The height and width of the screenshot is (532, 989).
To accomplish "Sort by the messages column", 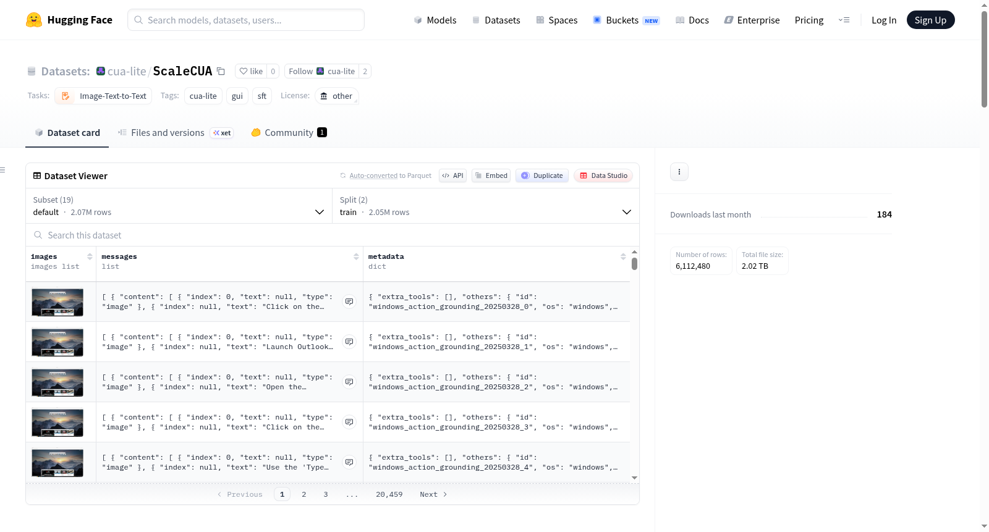I will click(x=356, y=256).
